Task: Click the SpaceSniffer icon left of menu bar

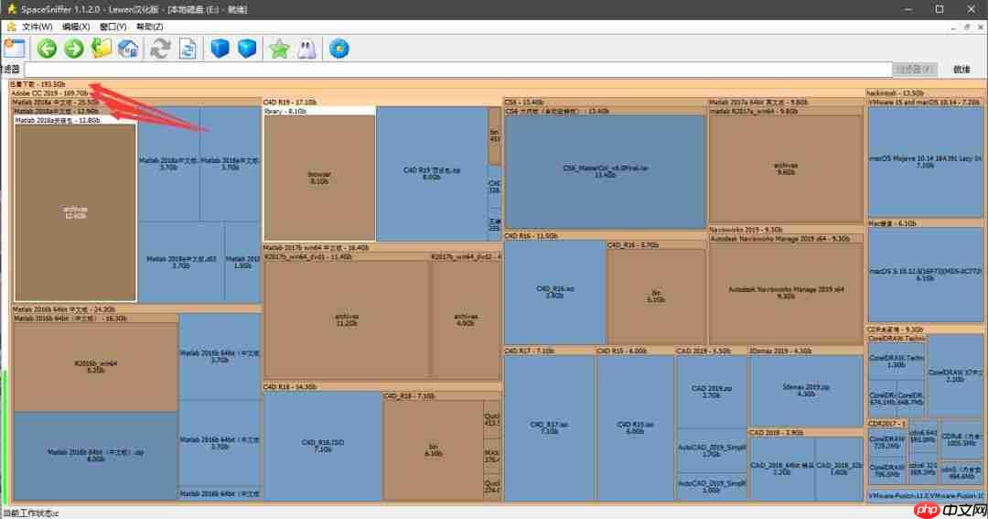Action: 11,27
